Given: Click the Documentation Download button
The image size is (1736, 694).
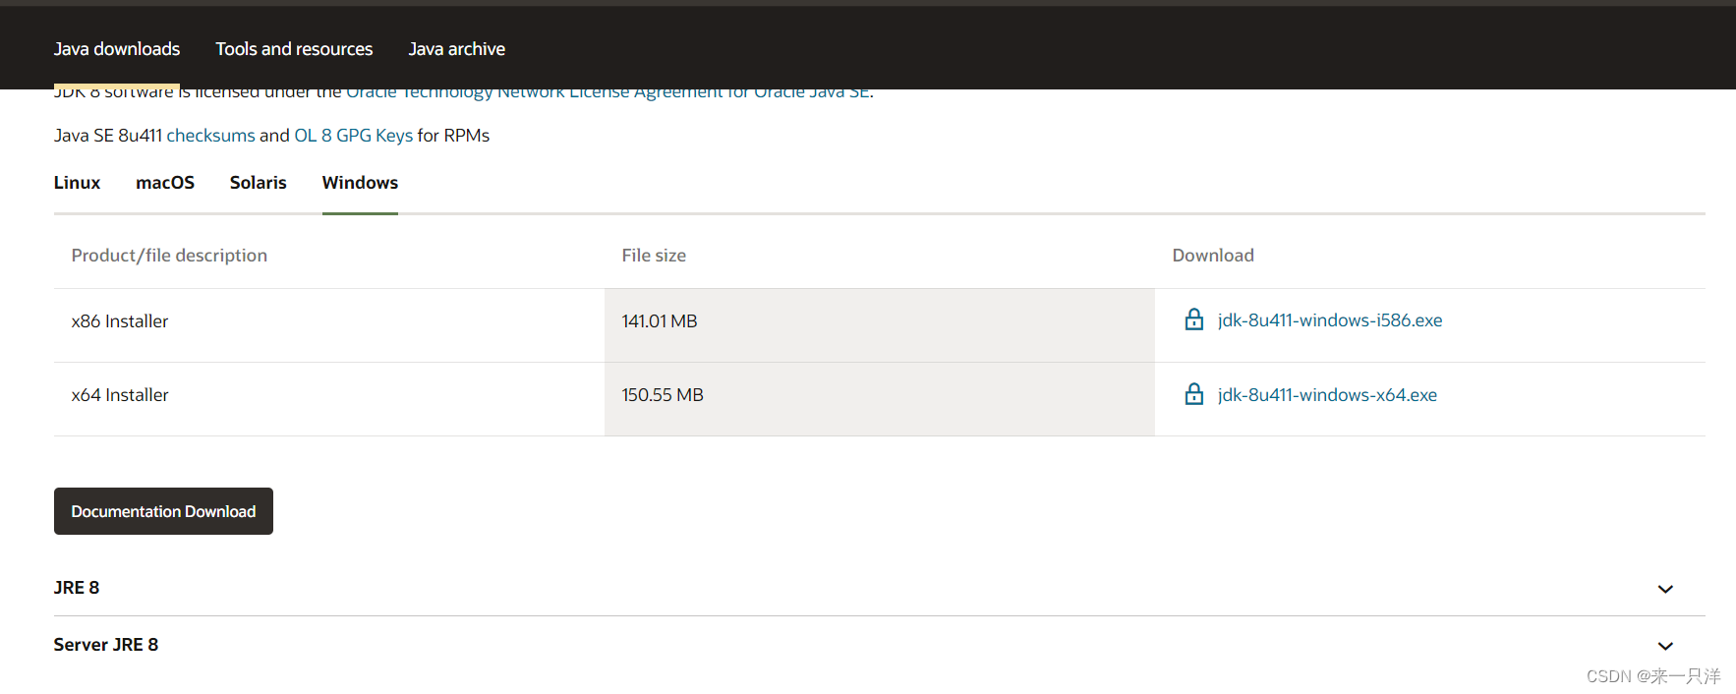Looking at the screenshot, I should 163,511.
